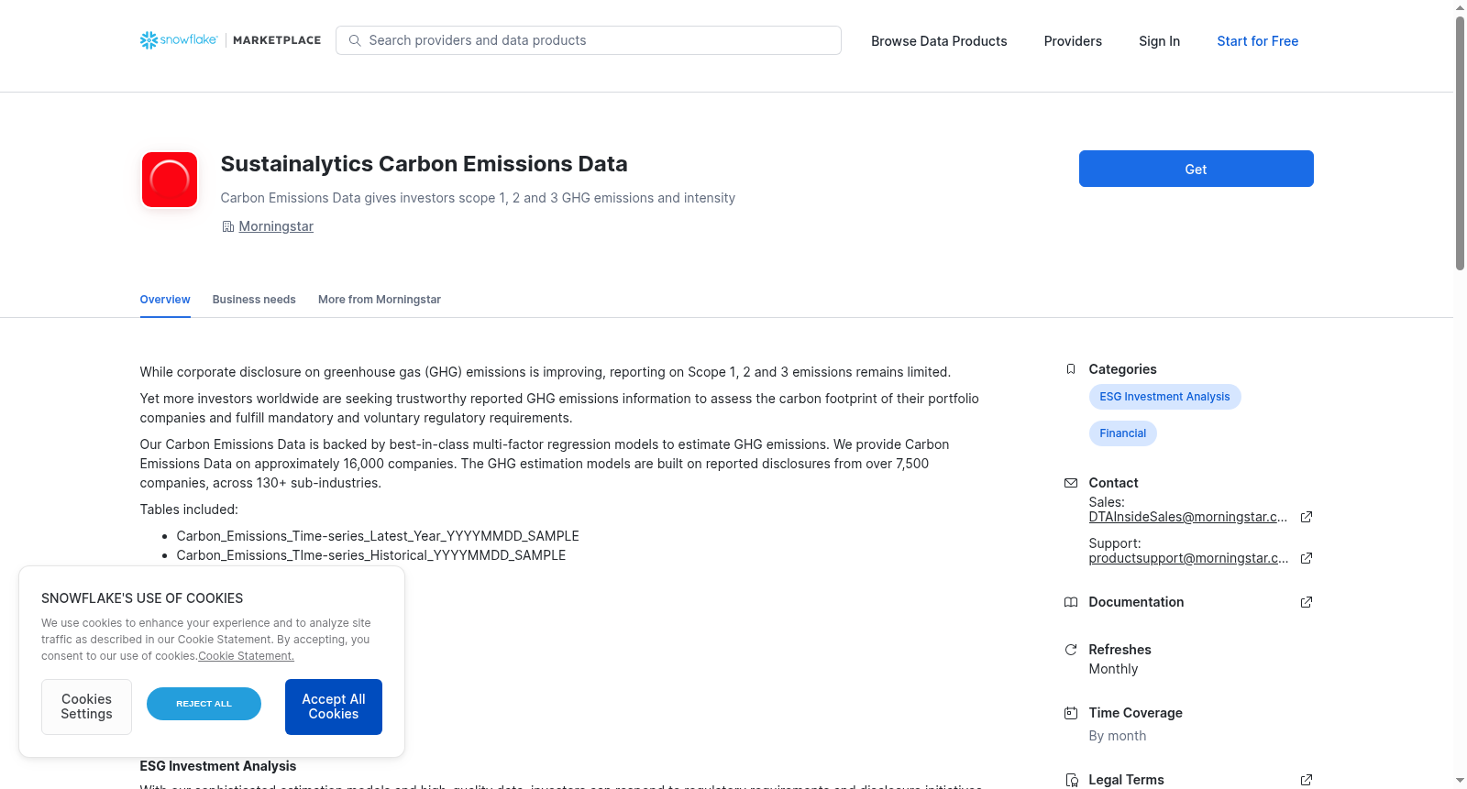Viewport: 1467px width, 789px height.
Task: Open the Cookie Statement link
Action: pyautogui.click(x=246, y=656)
